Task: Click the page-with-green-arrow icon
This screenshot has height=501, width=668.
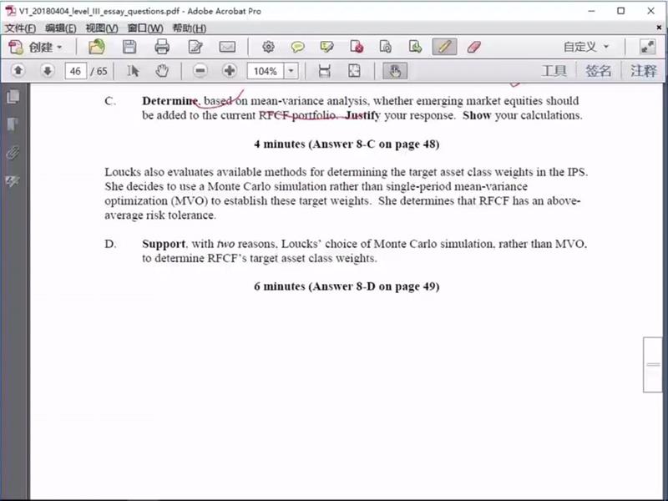Action: (415, 47)
